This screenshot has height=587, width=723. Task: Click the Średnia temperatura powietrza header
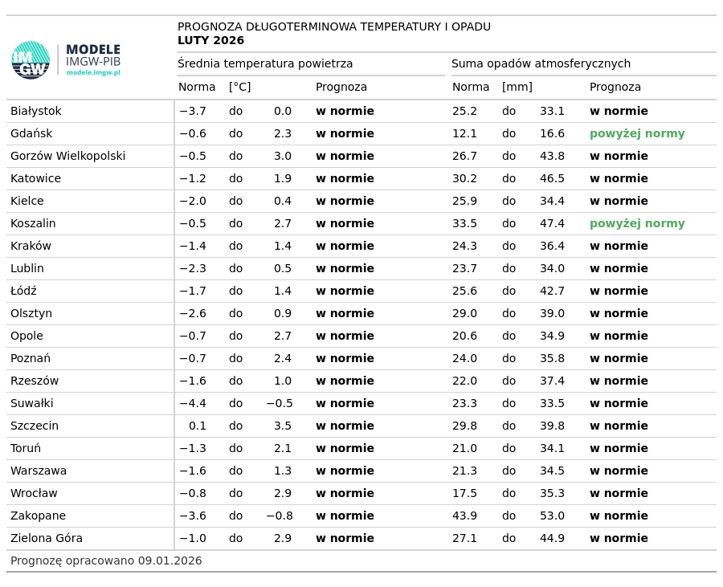pos(265,64)
